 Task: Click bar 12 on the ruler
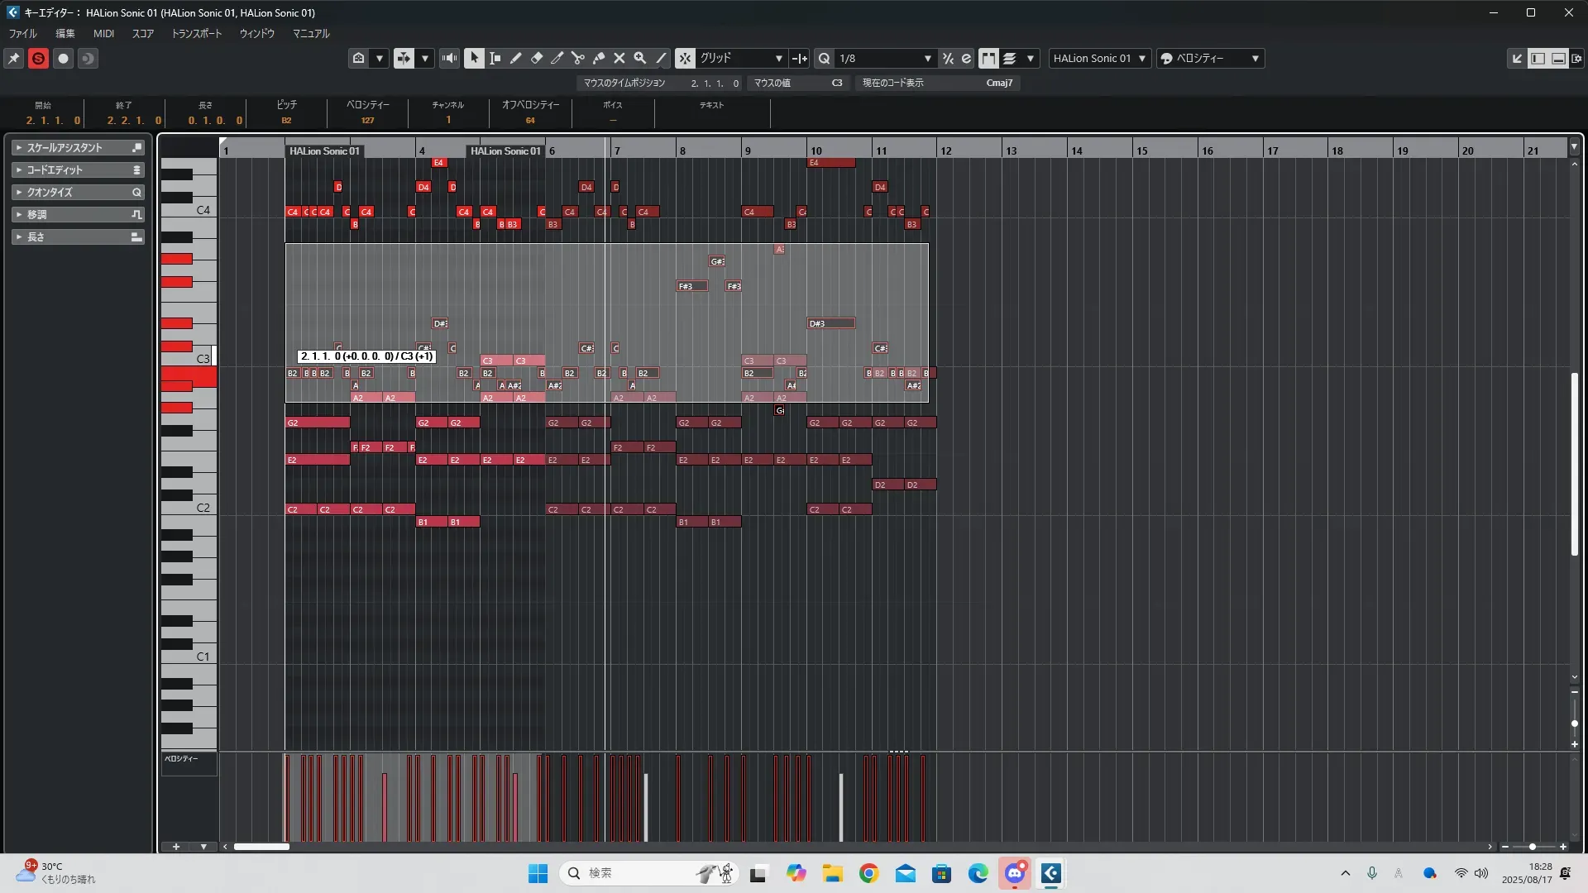(x=946, y=150)
